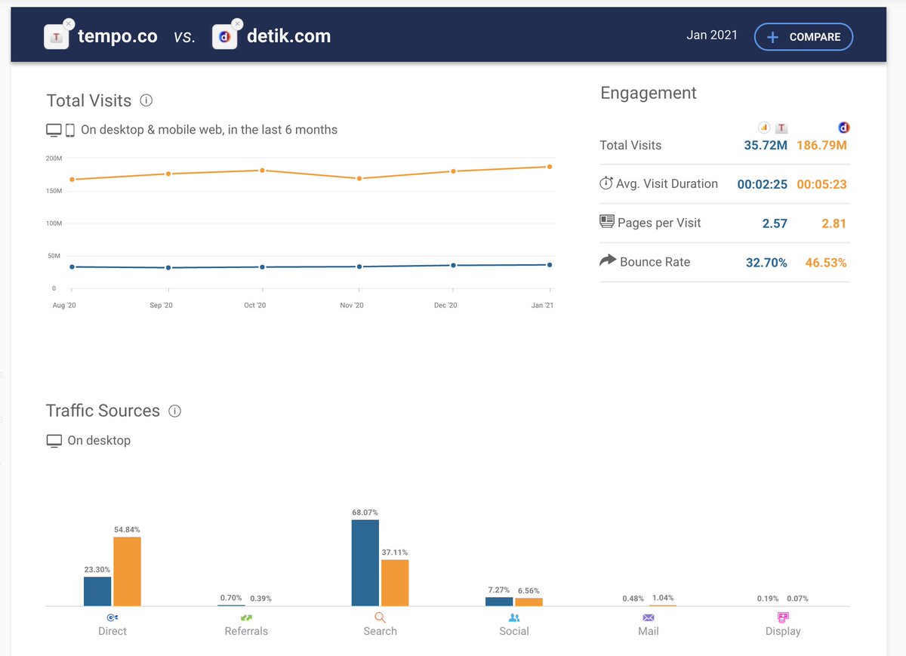Click the blue Direct bar at 23.30%
The height and width of the screenshot is (656, 906).
(x=97, y=591)
